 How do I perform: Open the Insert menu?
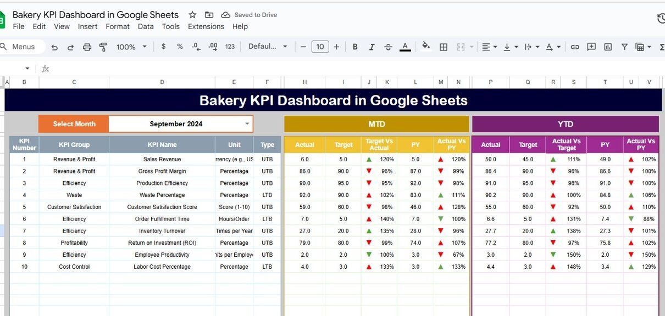[87, 26]
